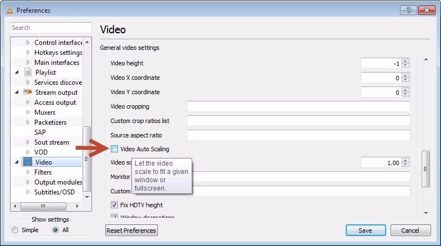
Task: Expand the Subtitles/OSD tree node
Action: (28, 192)
